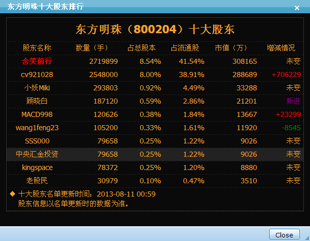Click the +23299 change value
This screenshot has width=310, height=241.
(288, 114)
